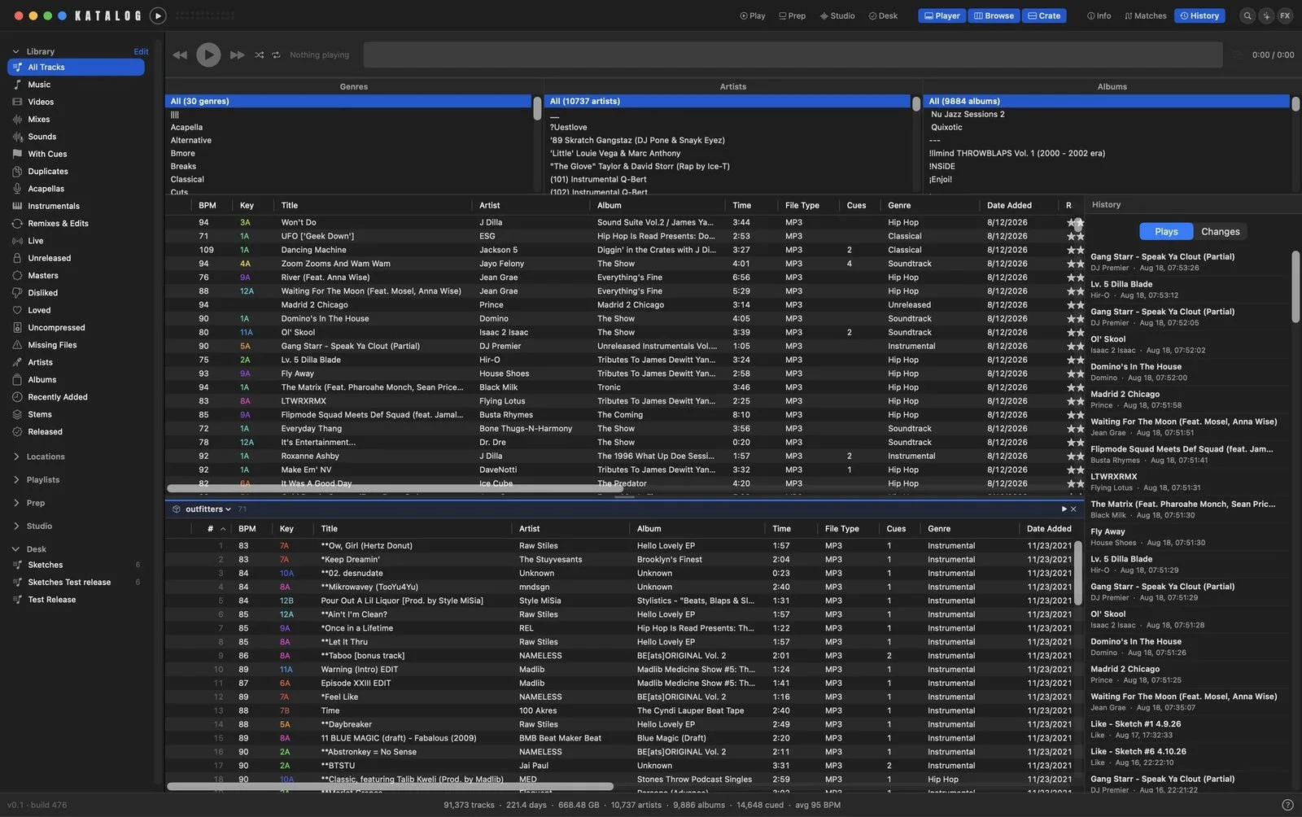Skip back with the rewind icon
1302x817 pixels.
coord(180,55)
